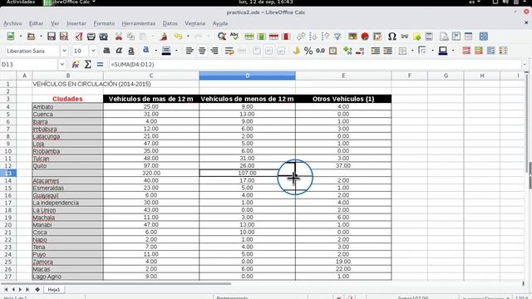Select row 13 header
Image resolution: width=532 pixels, height=299 pixels.
[x=7, y=174]
